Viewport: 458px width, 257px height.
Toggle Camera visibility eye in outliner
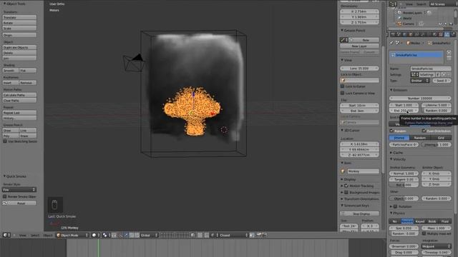coord(440,24)
